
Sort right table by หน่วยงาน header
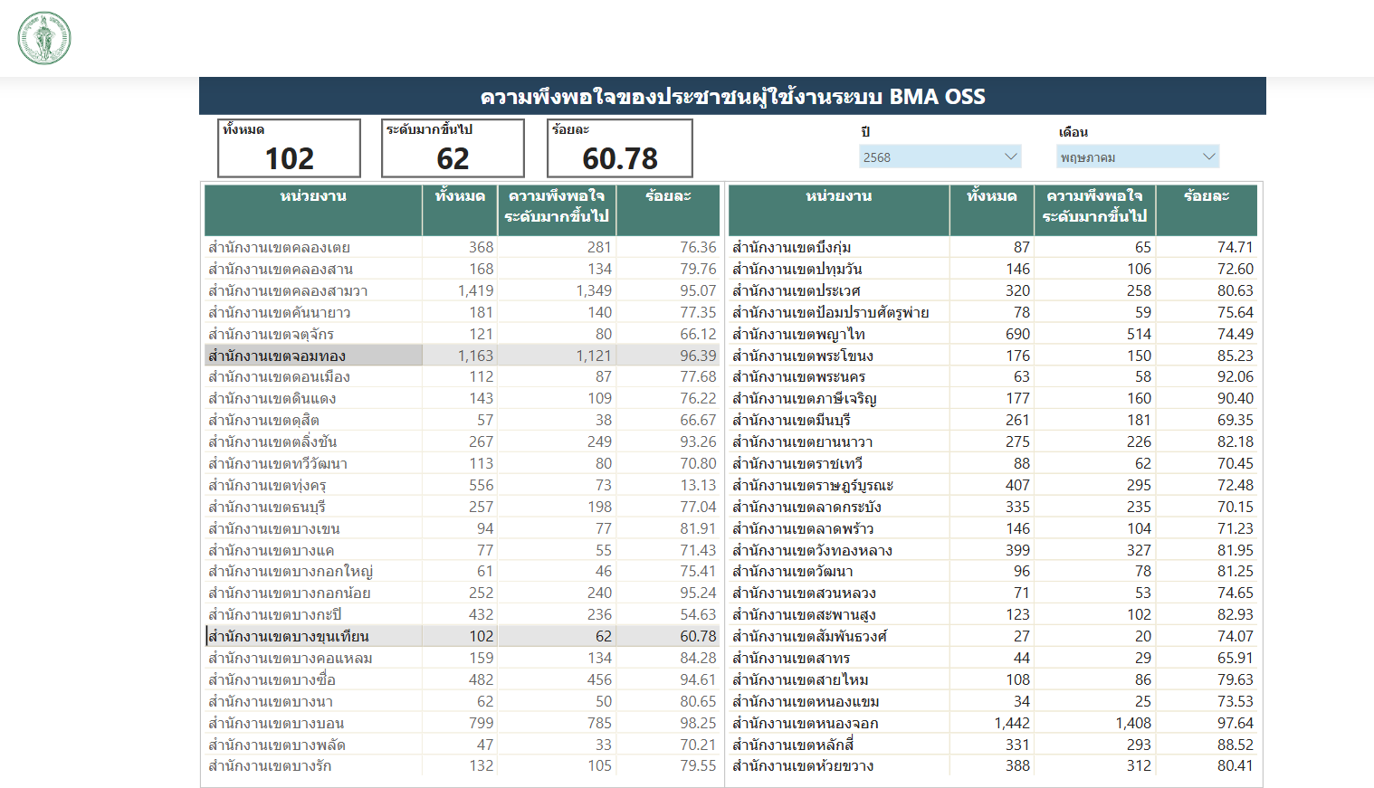[838, 210]
